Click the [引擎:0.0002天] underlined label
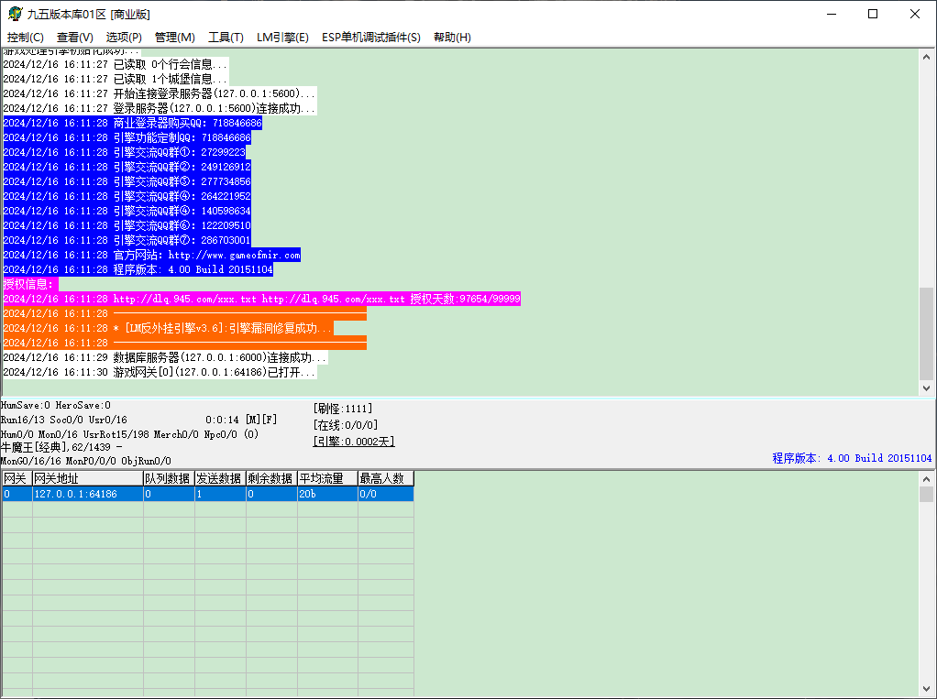This screenshot has width=937, height=699. 354,442
